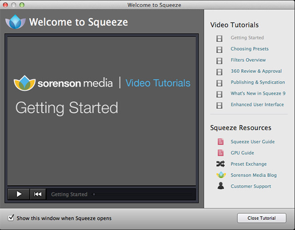Click the film icon beside Enhanced User Interface
295x230 pixels.
click(x=219, y=105)
